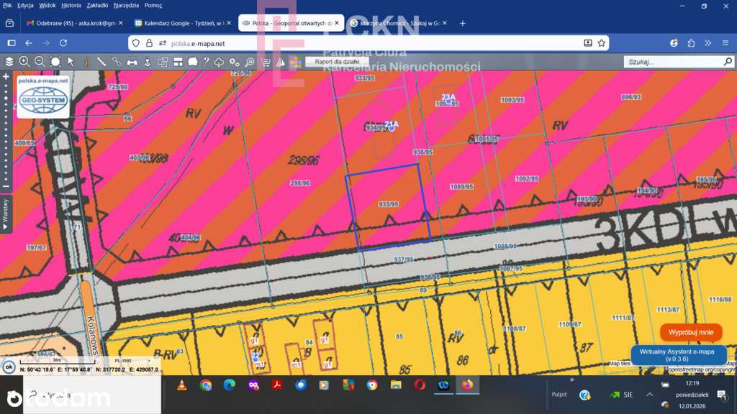
Task: Select parcel 935/95 on the map
Action: click(x=388, y=204)
